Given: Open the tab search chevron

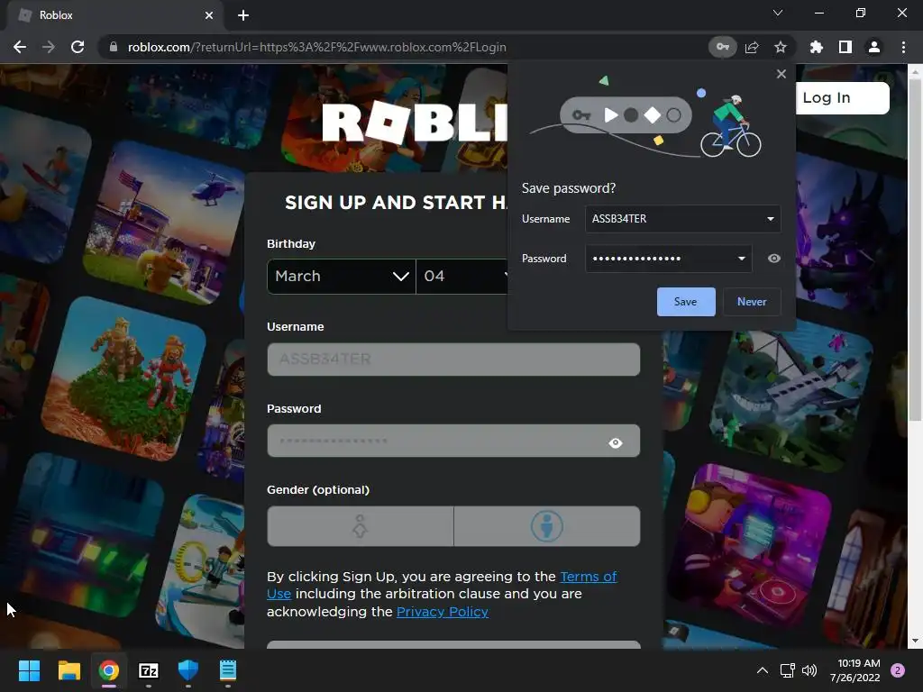Looking at the screenshot, I should 778,13.
